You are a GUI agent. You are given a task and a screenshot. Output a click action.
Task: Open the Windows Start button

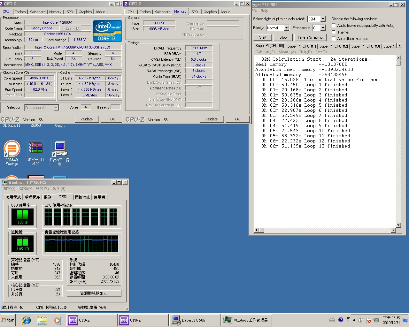click(x=8, y=320)
